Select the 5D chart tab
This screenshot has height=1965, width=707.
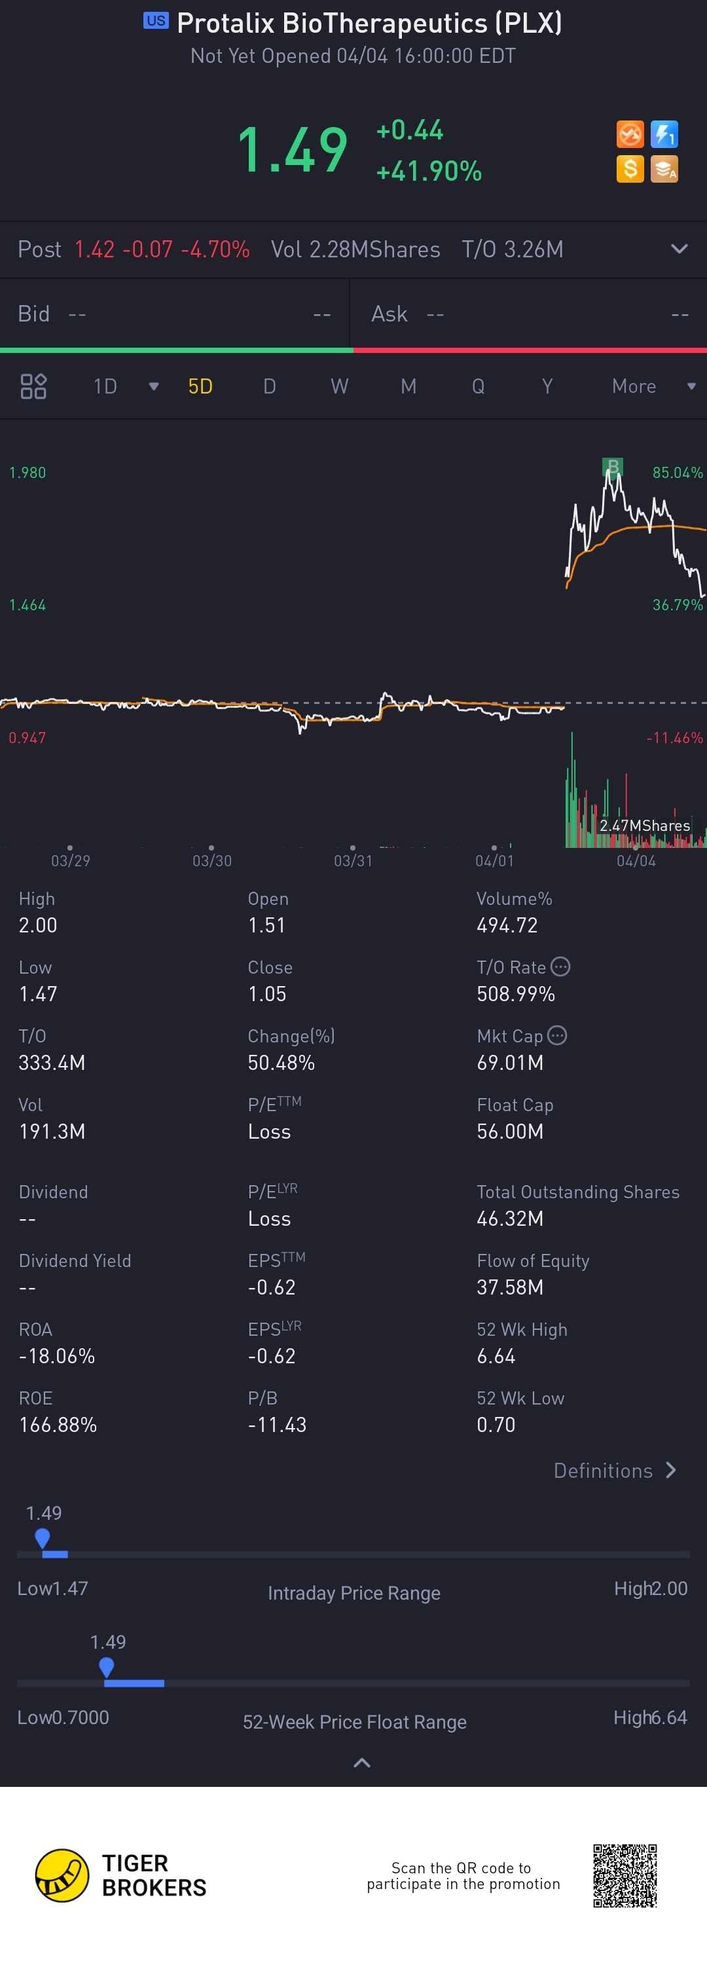pyautogui.click(x=200, y=386)
